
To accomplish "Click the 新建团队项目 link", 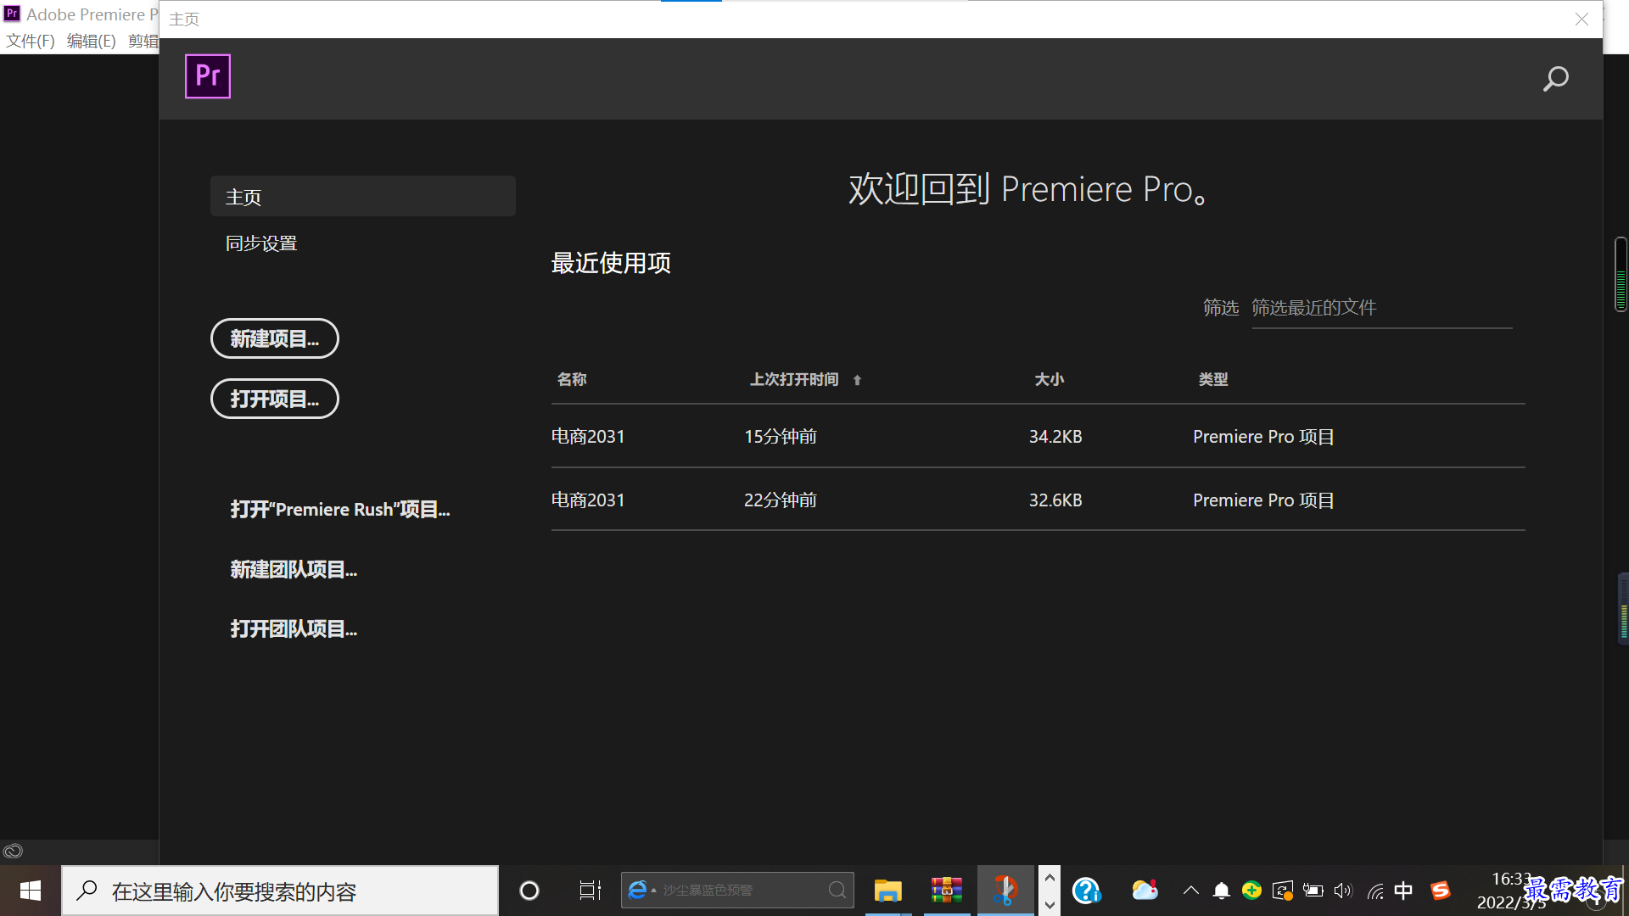I will point(294,569).
